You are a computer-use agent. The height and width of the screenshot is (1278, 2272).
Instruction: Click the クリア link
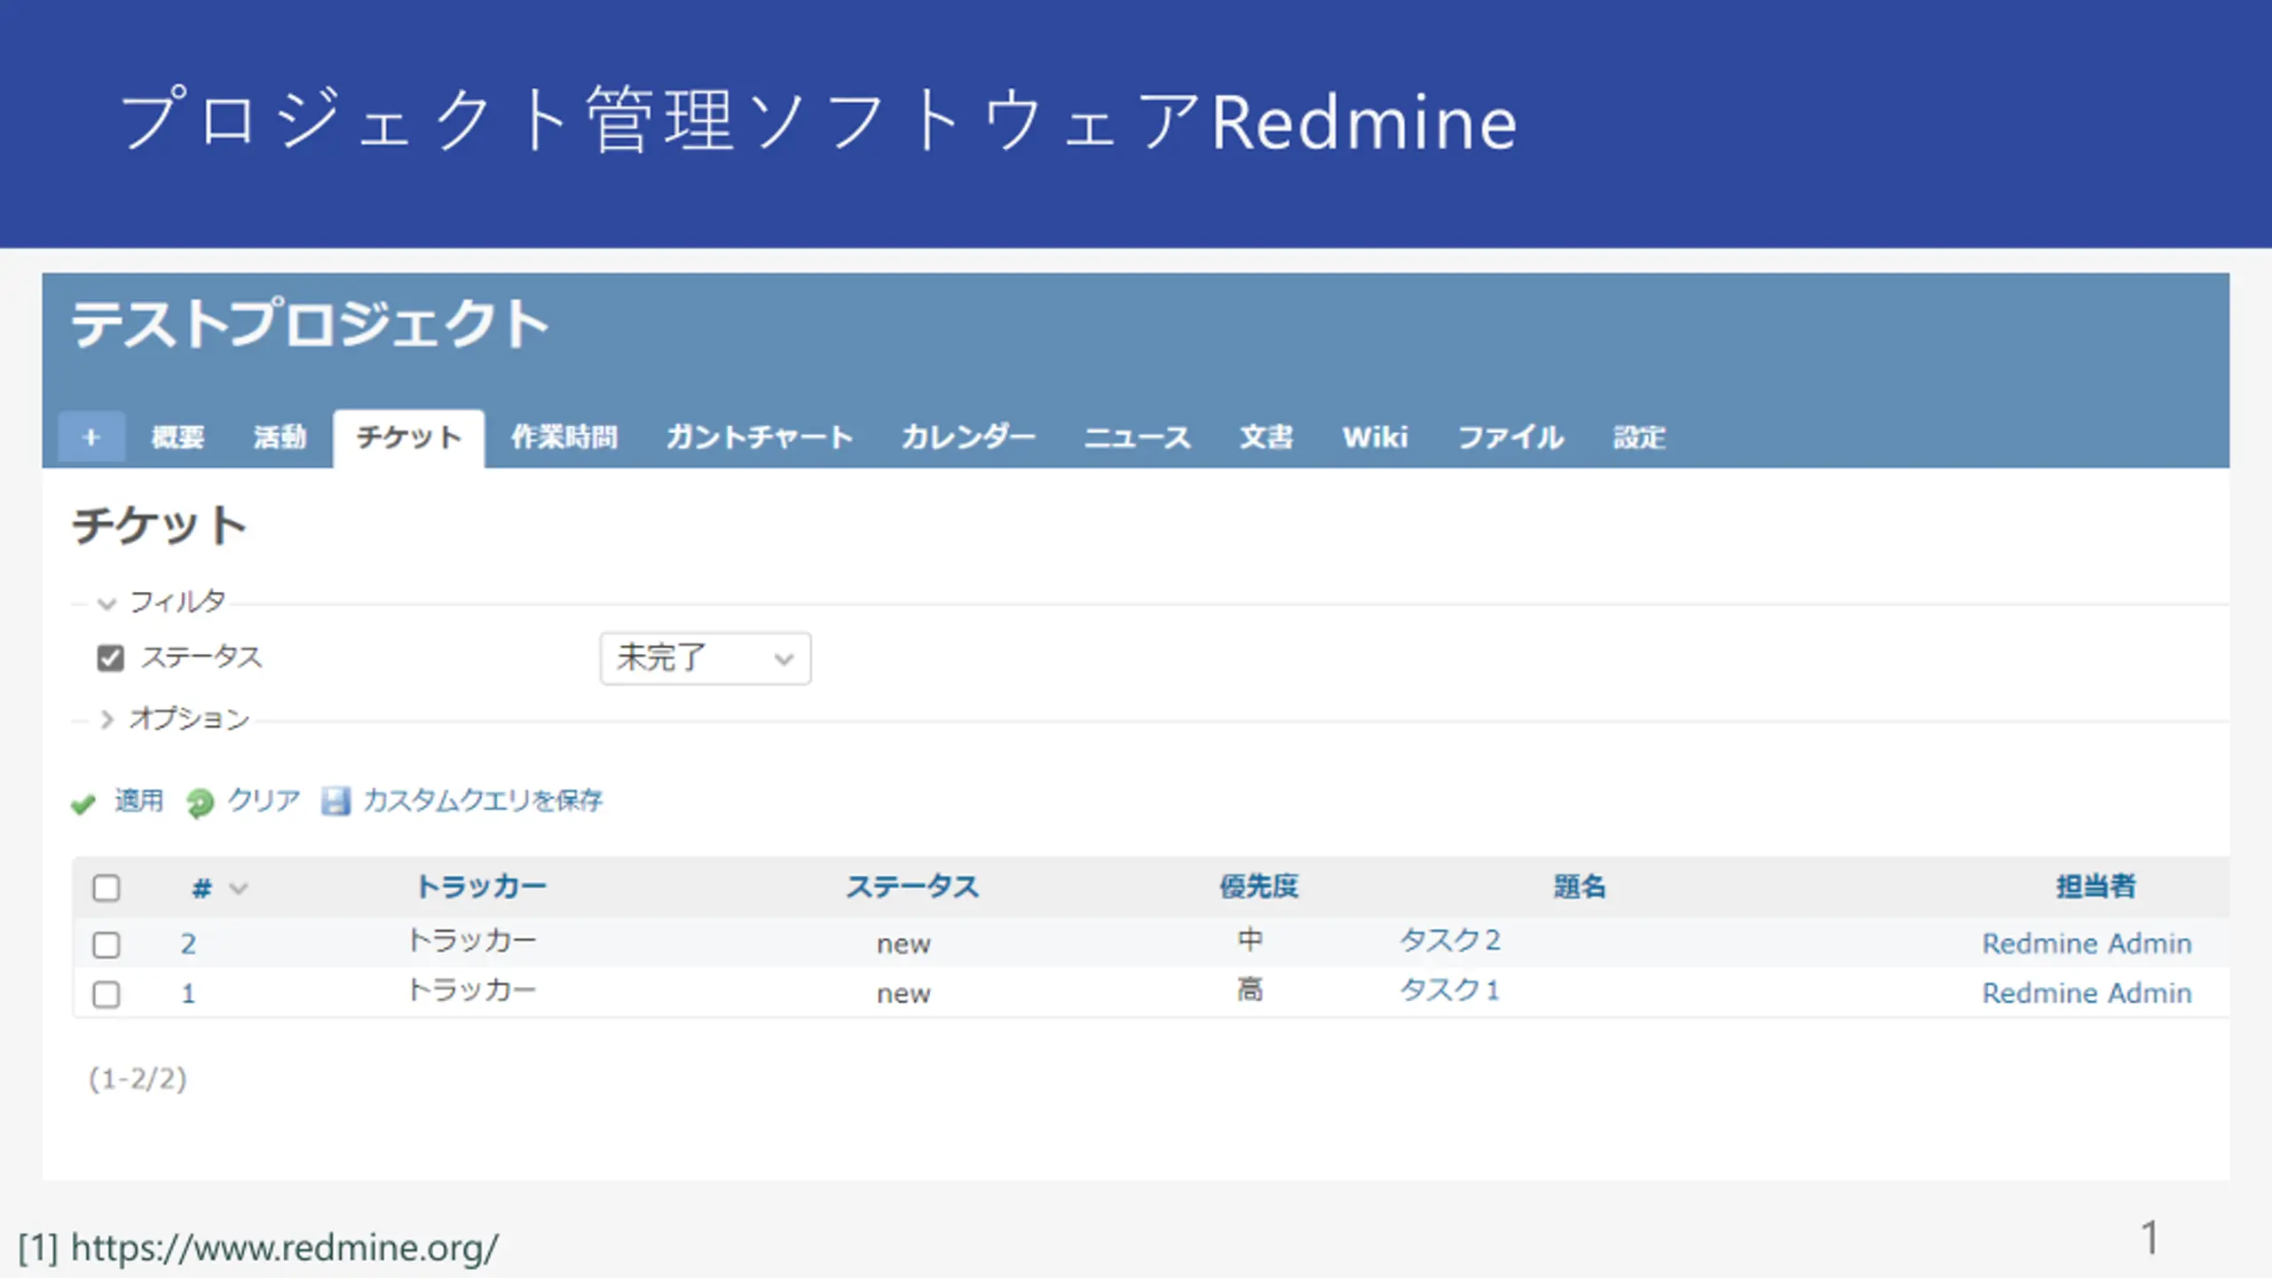(x=264, y=801)
